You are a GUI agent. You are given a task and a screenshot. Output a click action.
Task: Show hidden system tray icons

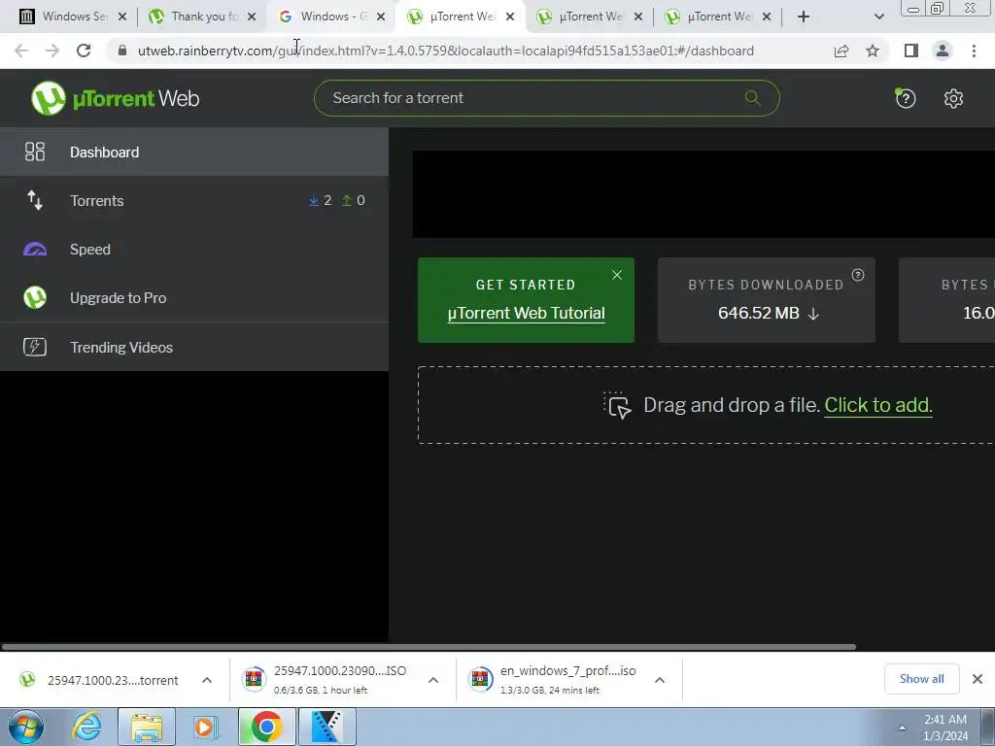coord(902,728)
